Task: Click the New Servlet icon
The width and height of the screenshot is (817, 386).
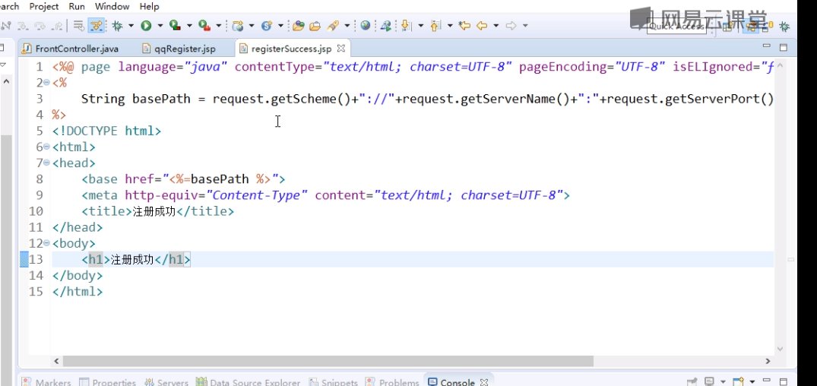Action: click(267, 26)
